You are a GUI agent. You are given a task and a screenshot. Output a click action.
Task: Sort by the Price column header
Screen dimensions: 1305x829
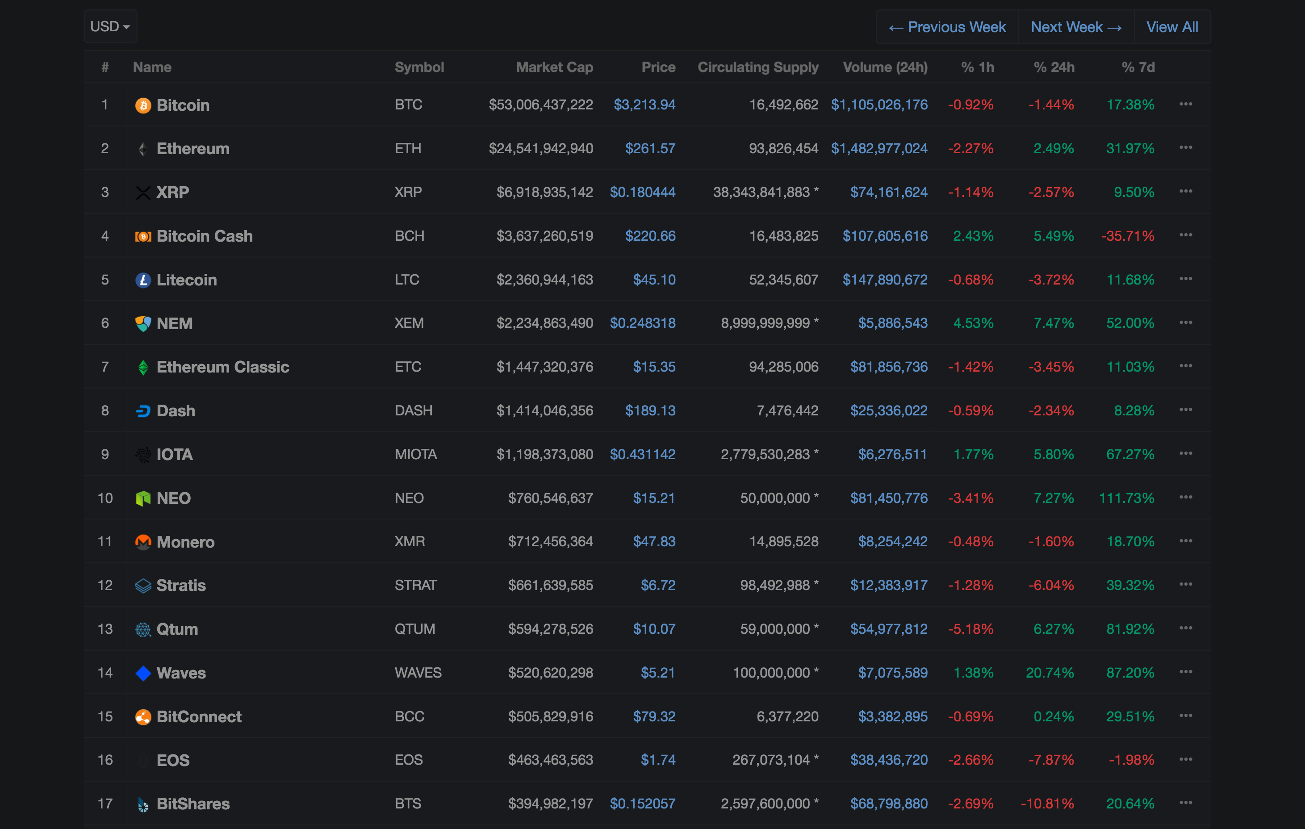(658, 67)
